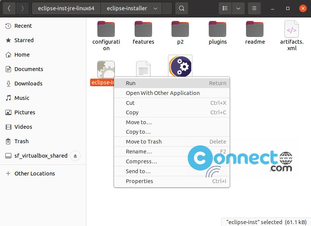Open the hamburger main menu
The height and width of the screenshot is (226, 311).
tap(254, 8)
